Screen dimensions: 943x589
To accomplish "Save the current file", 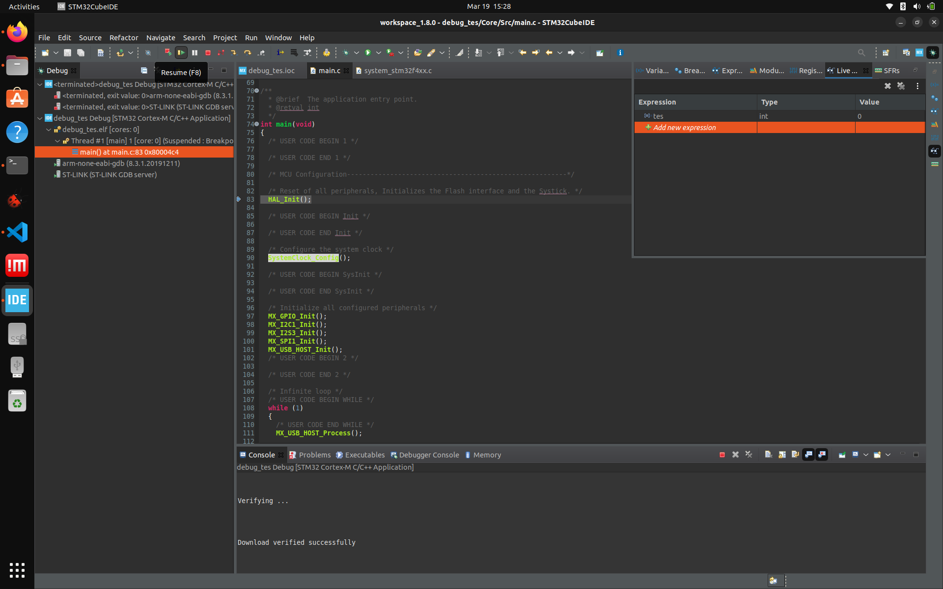I will coord(68,53).
